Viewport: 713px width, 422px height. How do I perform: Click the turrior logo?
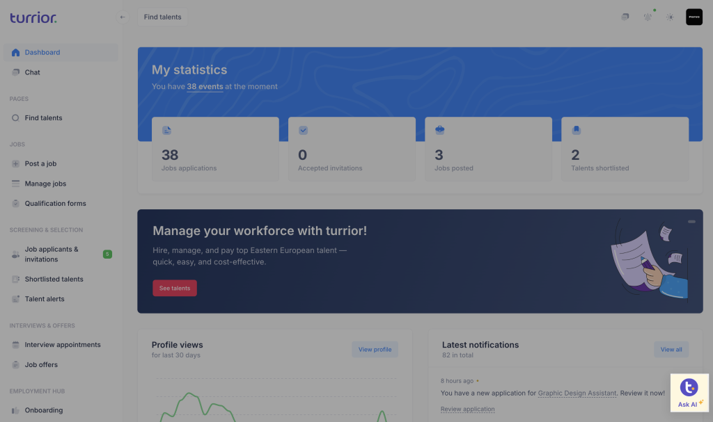(33, 17)
